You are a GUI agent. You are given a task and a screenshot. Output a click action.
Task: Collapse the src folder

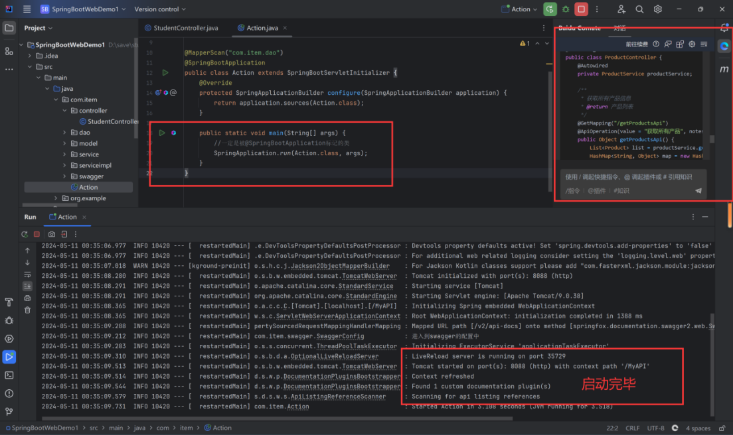pos(30,67)
